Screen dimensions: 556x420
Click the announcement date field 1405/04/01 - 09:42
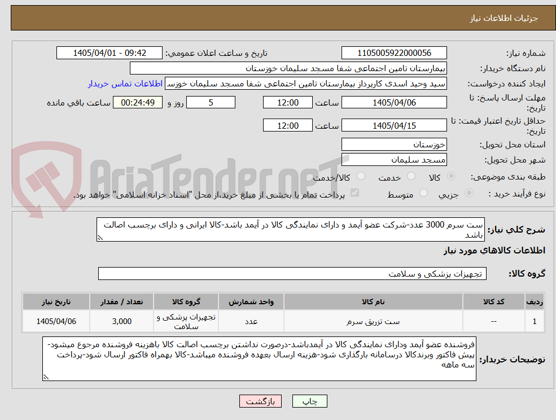tap(109, 53)
